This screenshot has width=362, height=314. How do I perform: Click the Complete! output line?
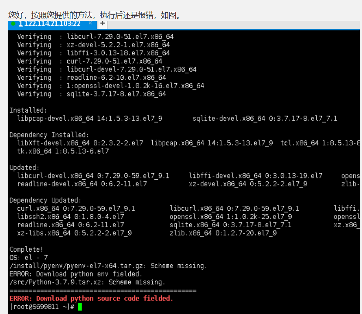click(x=26, y=249)
